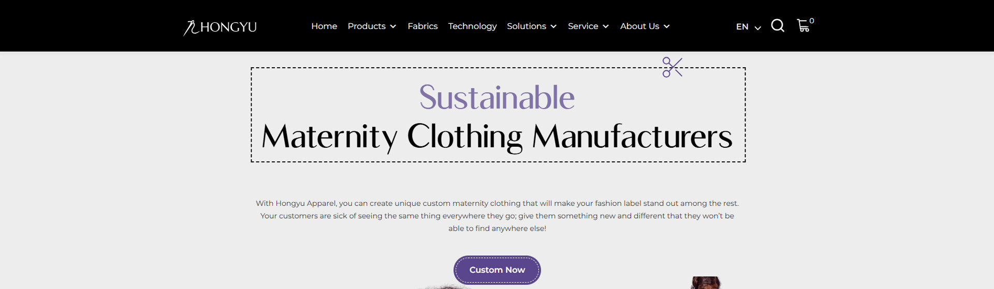Open the search magnifier icon

[x=778, y=25]
